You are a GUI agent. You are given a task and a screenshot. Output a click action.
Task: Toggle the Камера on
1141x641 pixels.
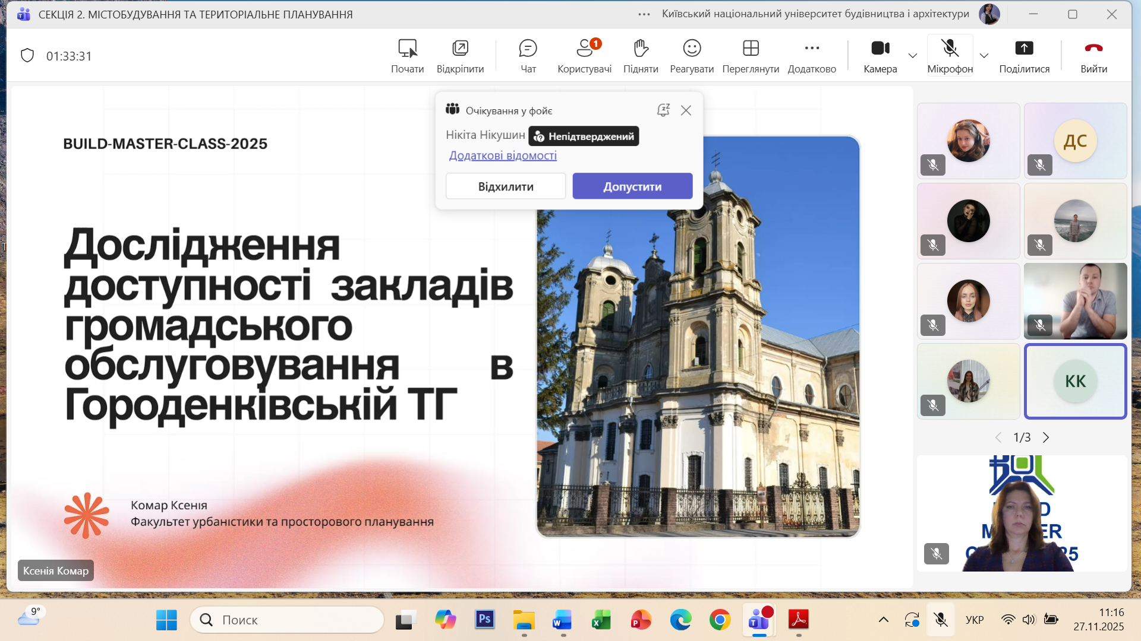pos(880,56)
